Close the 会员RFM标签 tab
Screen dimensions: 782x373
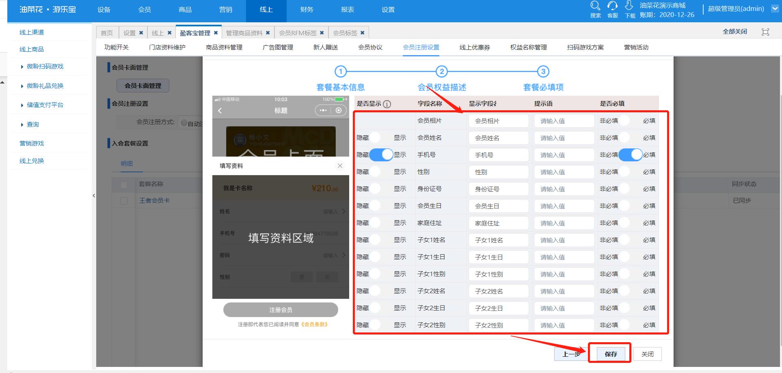[x=322, y=33]
